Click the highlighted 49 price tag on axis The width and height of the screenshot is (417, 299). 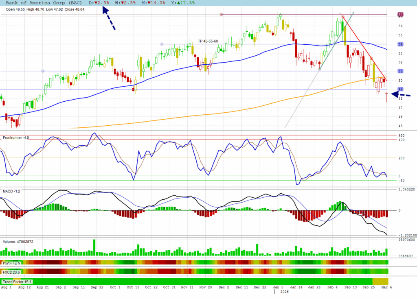[400, 89]
